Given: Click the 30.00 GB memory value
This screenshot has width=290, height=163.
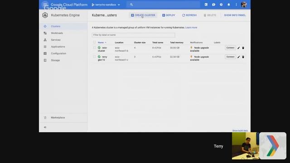Looking at the screenshot, I should (174, 48).
